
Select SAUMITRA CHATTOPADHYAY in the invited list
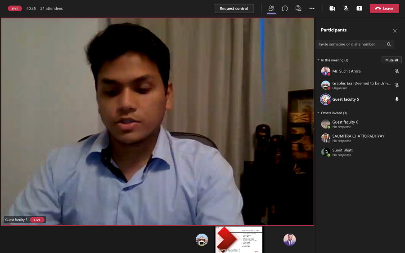[x=358, y=136]
